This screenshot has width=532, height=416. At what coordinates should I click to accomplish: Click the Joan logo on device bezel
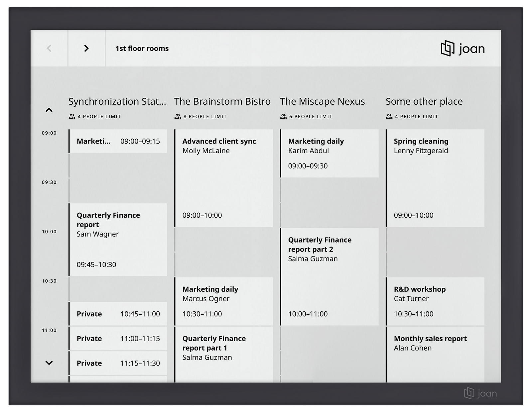pos(480,393)
